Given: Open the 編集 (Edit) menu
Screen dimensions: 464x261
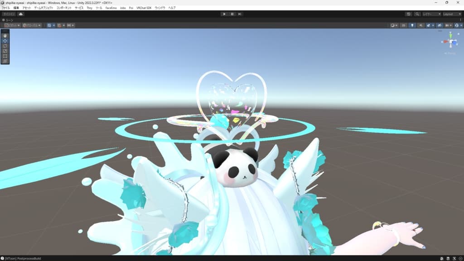Looking at the screenshot, I should coord(16,8).
